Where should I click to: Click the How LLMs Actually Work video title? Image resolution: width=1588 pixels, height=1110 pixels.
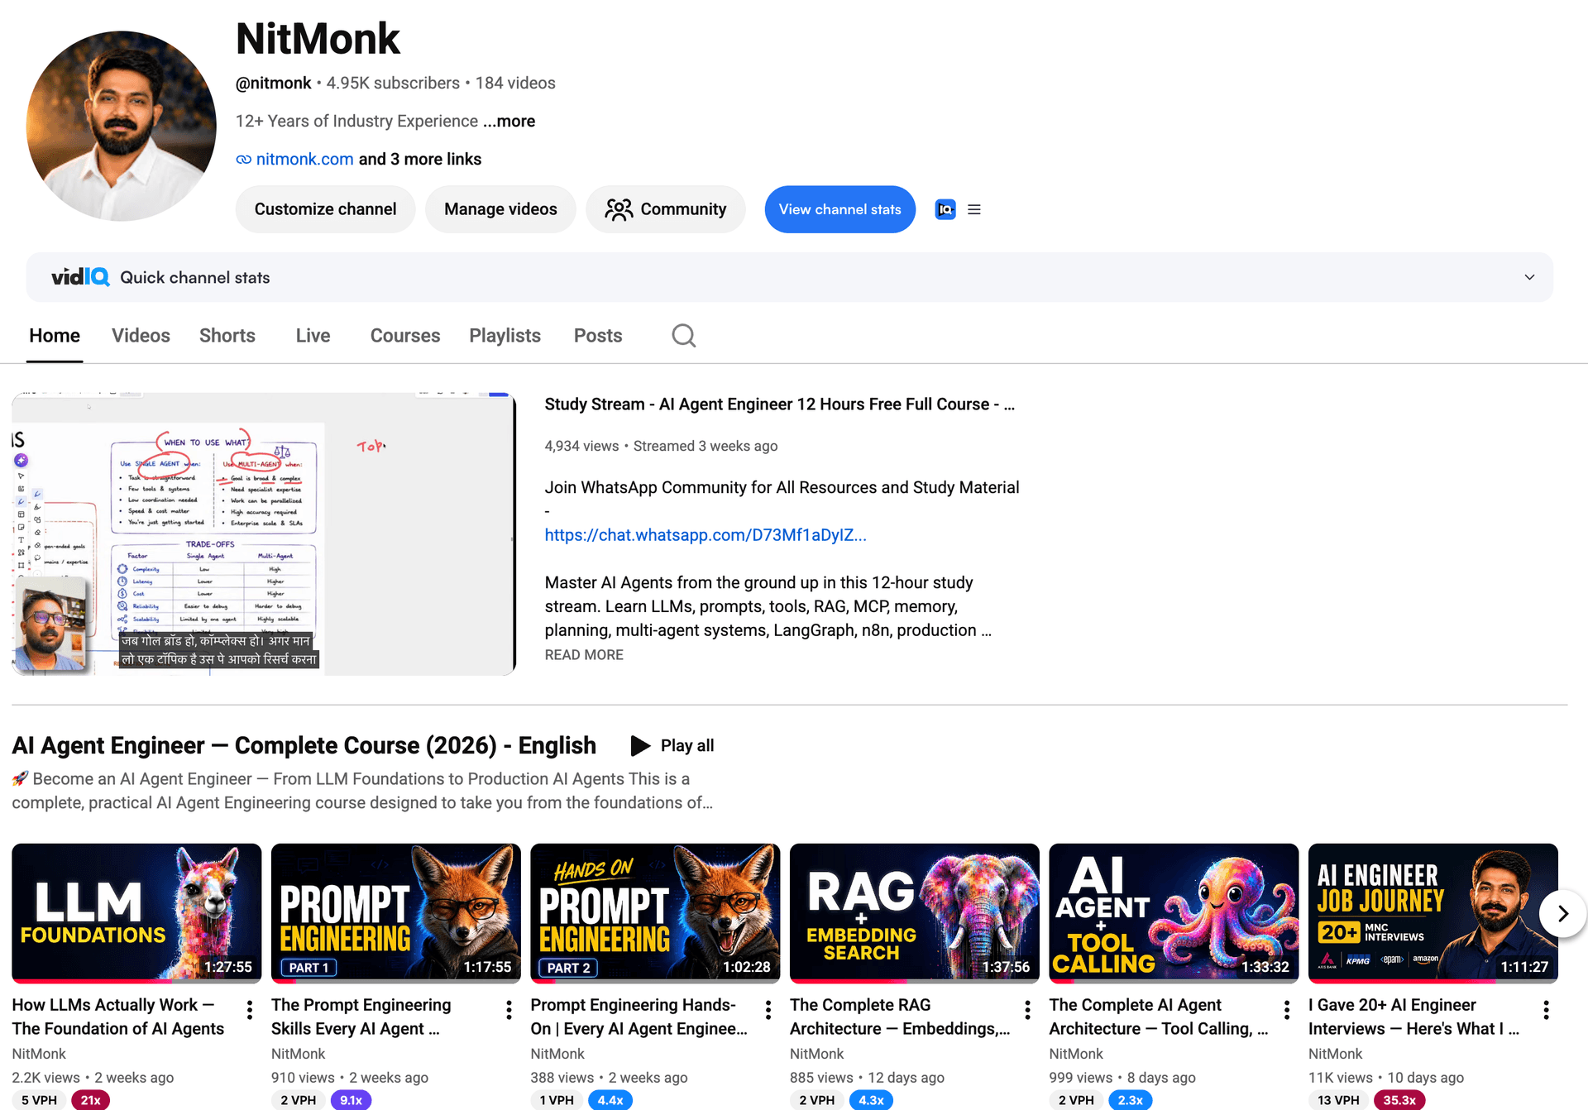[x=118, y=1017]
